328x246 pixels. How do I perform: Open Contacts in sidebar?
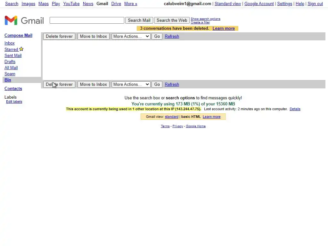tap(13, 89)
